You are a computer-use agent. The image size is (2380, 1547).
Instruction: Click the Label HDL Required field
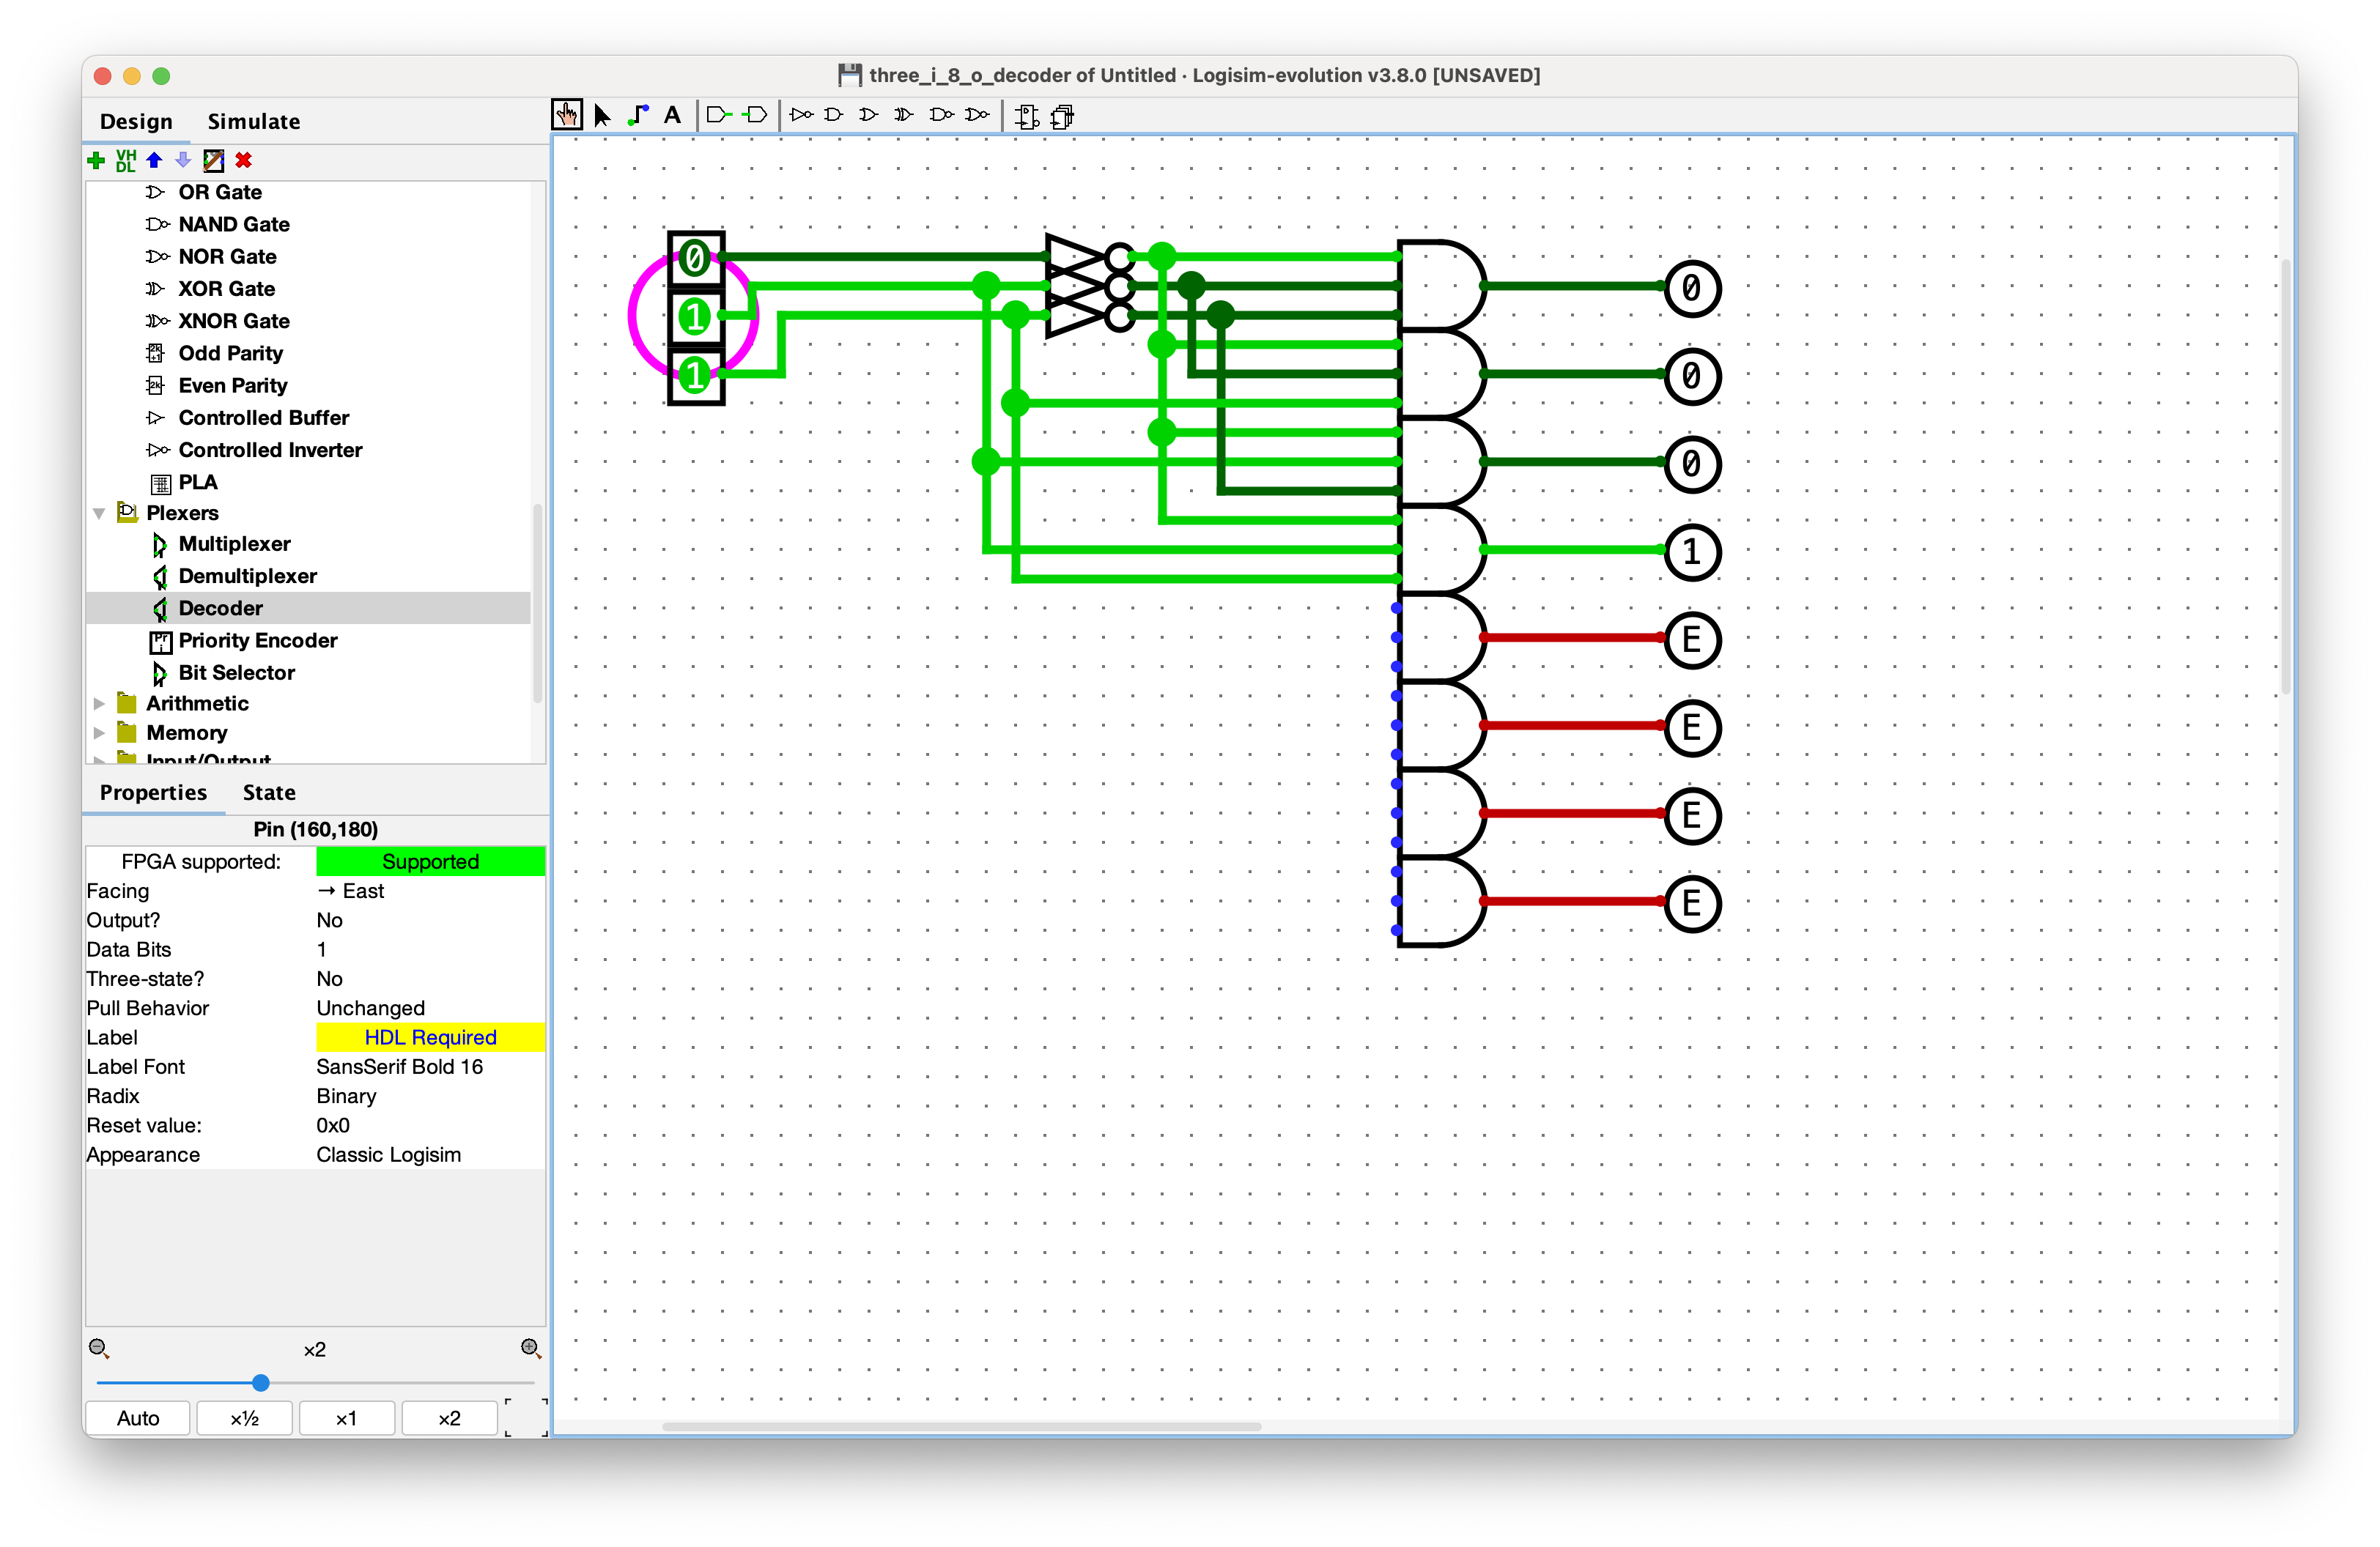coord(430,1037)
